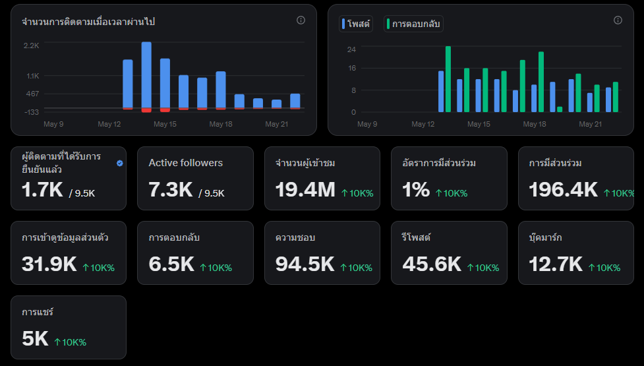Click the 2.2K axis label on follows chart
The width and height of the screenshot is (644, 366).
click(x=32, y=46)
